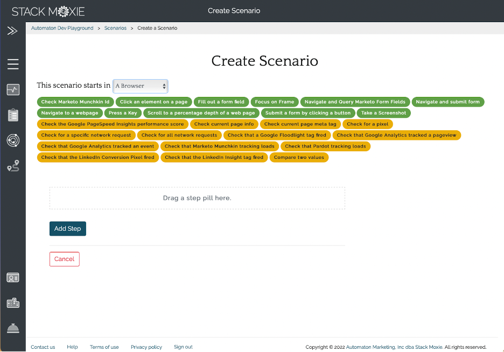Image resolution: width=504 pixels, height=352 pixels.
Task: Click the 'Drag a step pill here' drop zone
Action: point(197,198)
